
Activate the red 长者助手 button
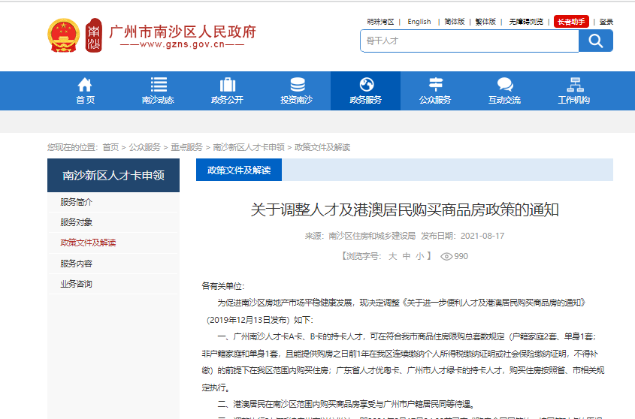click(x=571, y=22)
